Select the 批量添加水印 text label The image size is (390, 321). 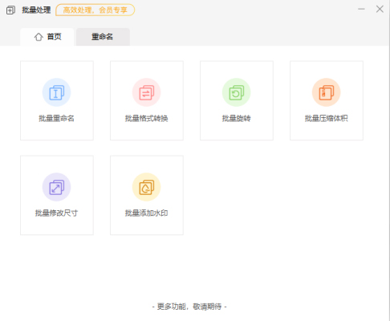pos(147,213)
